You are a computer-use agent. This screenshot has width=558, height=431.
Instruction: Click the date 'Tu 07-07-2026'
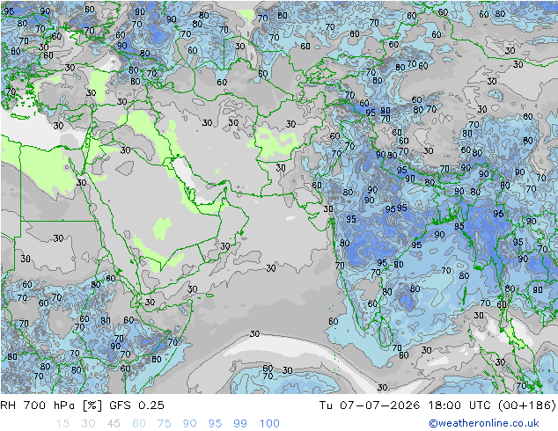pos(370,405)
